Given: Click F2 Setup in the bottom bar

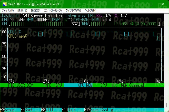Looking at the screenshot, I should tap(7, 110).
